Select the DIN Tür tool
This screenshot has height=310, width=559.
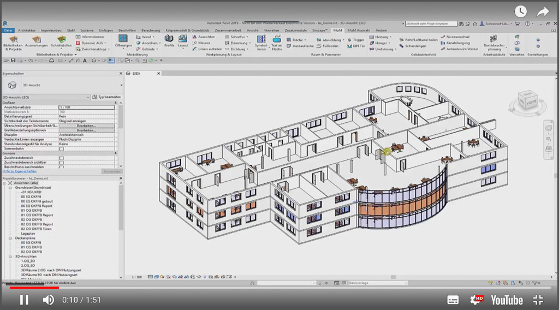pos(356,46)
